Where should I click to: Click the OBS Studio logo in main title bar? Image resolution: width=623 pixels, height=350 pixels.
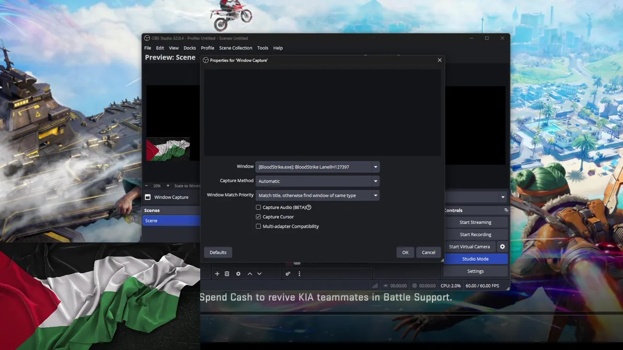(147, 38)
